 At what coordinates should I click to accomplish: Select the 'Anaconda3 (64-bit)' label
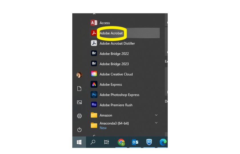click(x=114, y=123)
